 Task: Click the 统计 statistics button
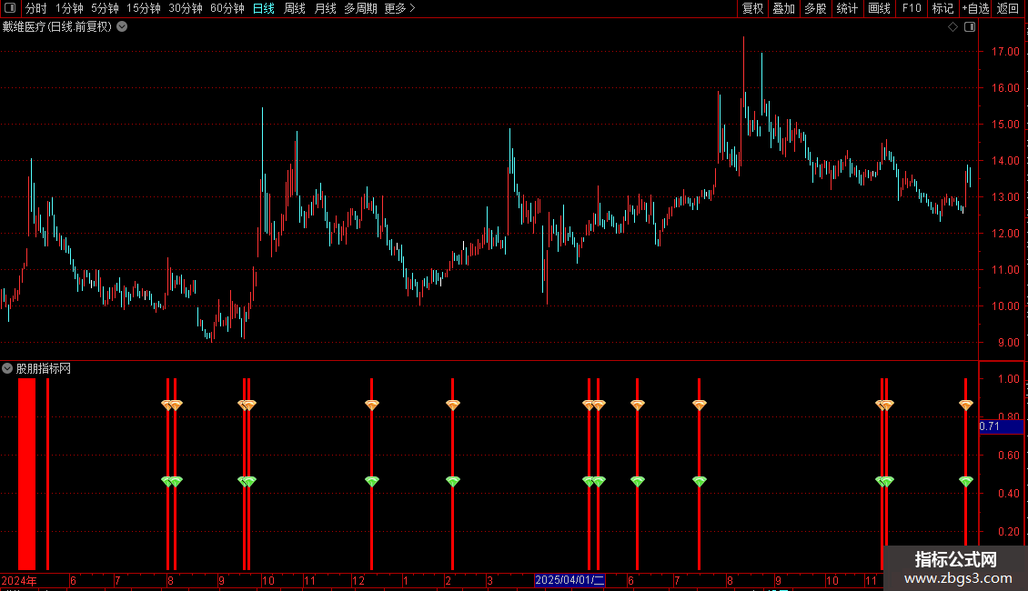point(847,8)
